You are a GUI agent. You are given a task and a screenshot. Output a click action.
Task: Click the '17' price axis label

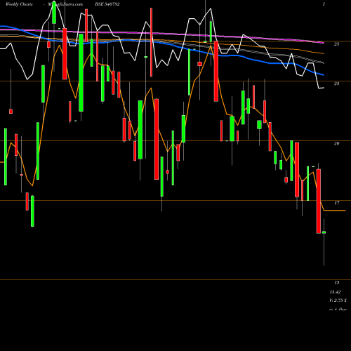tap(336, 203)
